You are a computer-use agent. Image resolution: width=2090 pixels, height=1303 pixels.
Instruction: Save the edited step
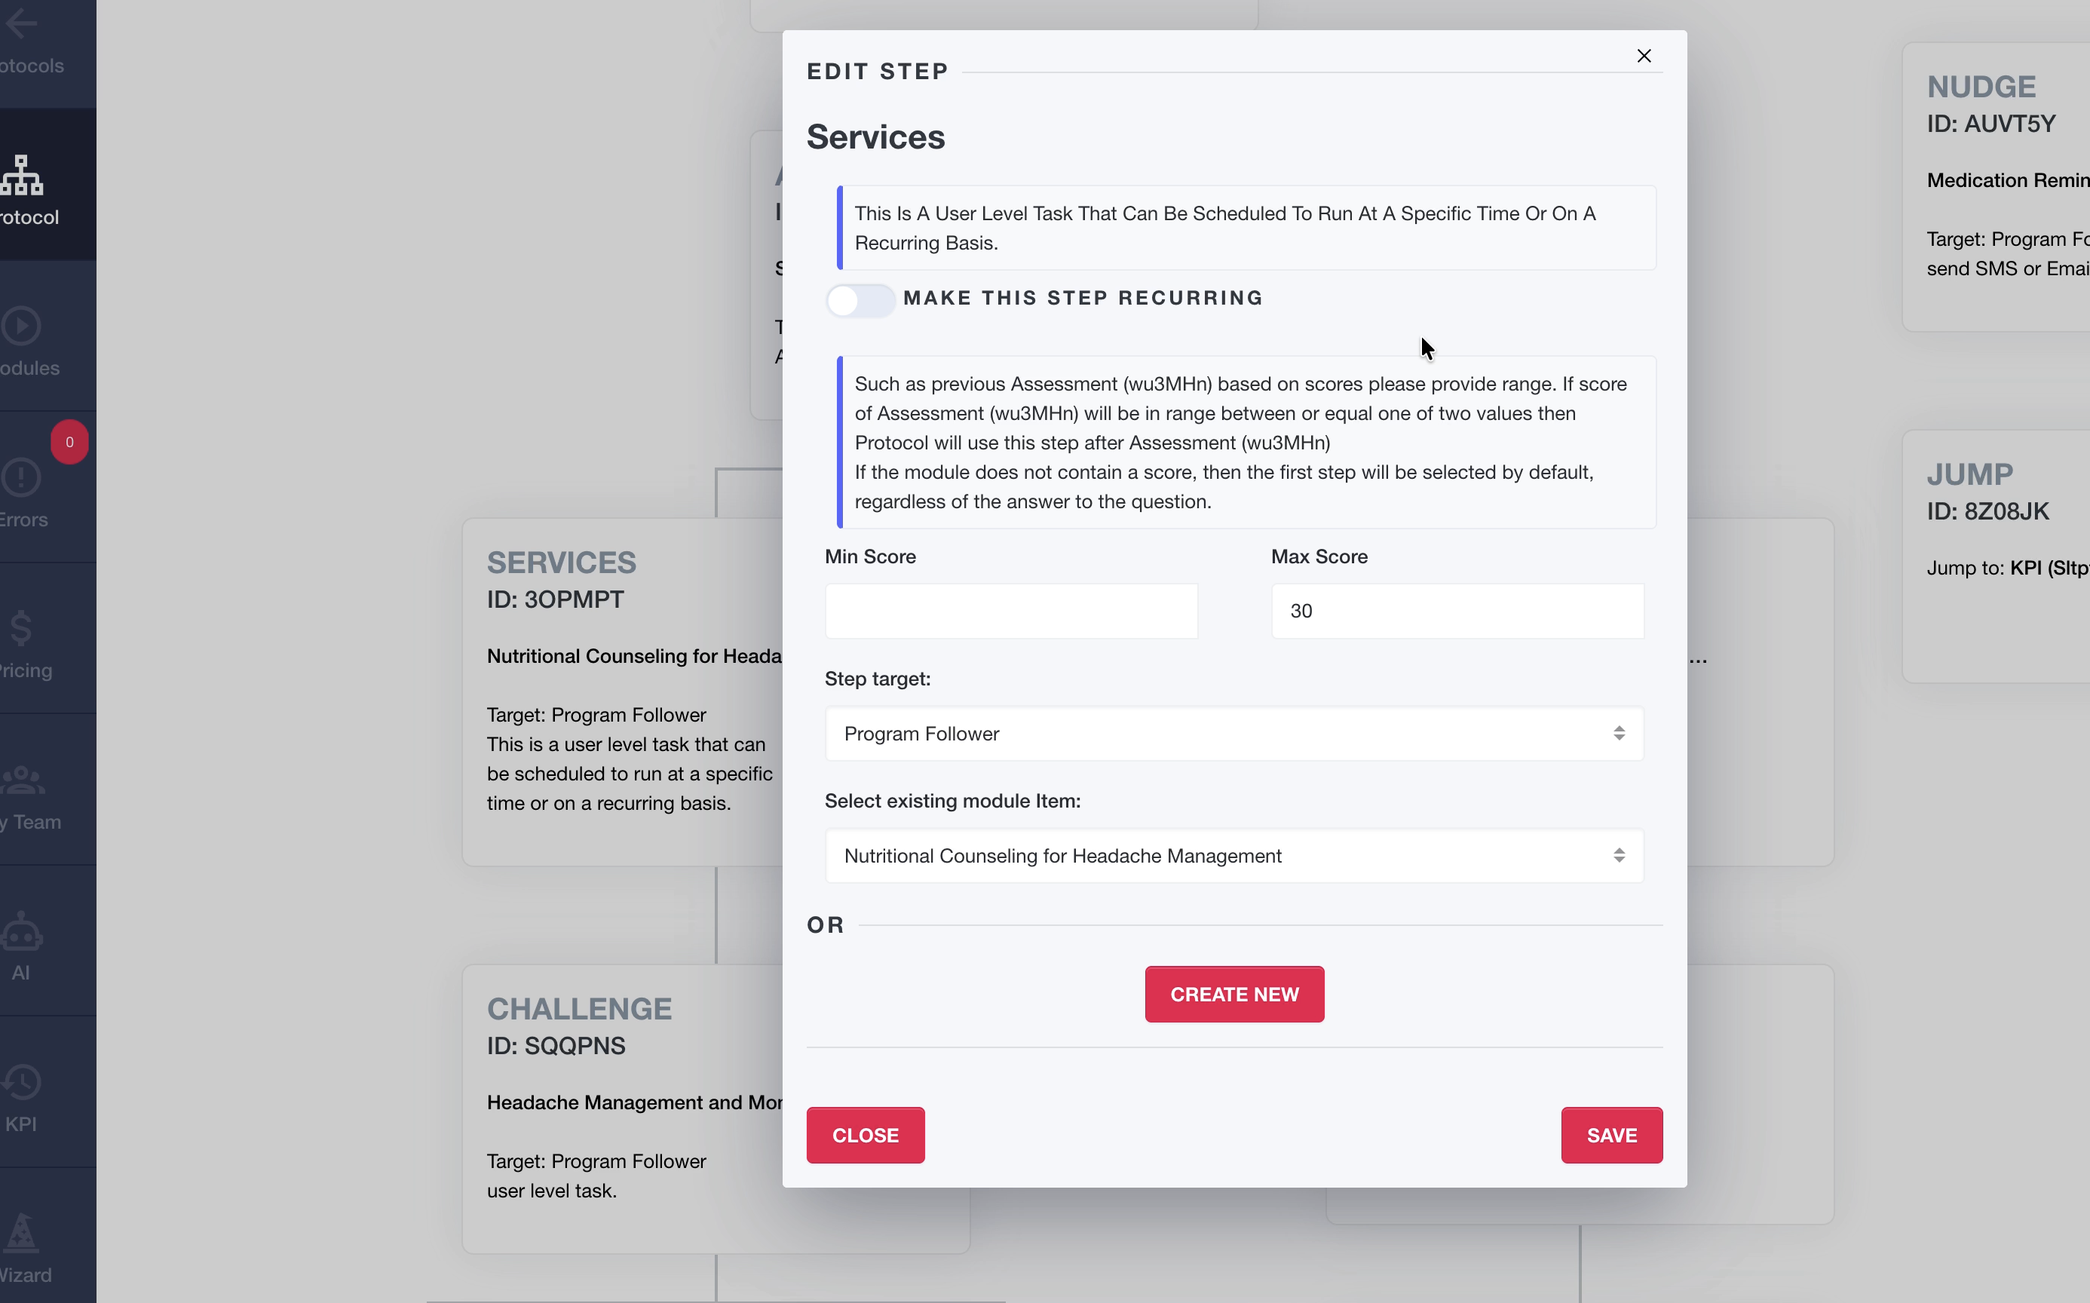click(1611, 1135)
